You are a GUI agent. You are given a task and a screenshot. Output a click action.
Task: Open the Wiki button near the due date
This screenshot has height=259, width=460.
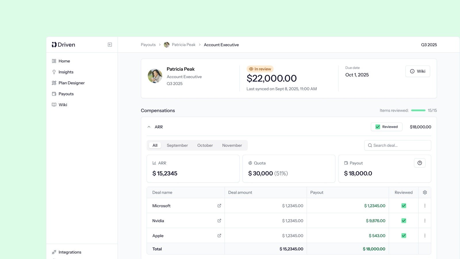point(417,71)
